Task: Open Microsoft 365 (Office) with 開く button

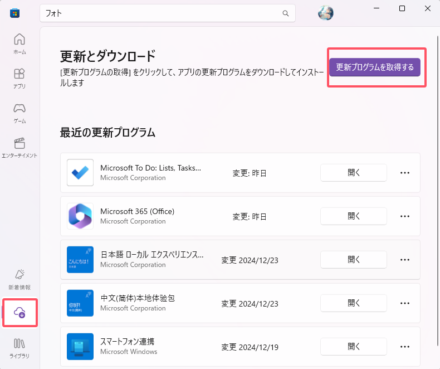Action: pyautogui.click(x=353, y=216)
